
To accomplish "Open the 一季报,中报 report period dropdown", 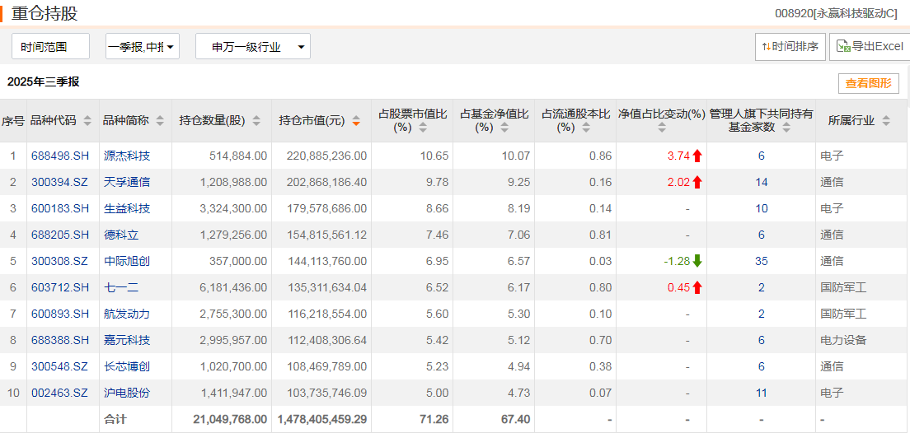I will point(142,46).
